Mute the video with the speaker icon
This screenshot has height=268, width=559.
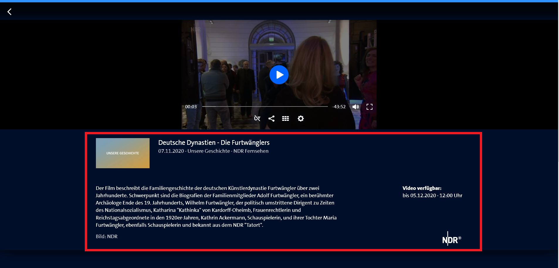click(356, 107)
